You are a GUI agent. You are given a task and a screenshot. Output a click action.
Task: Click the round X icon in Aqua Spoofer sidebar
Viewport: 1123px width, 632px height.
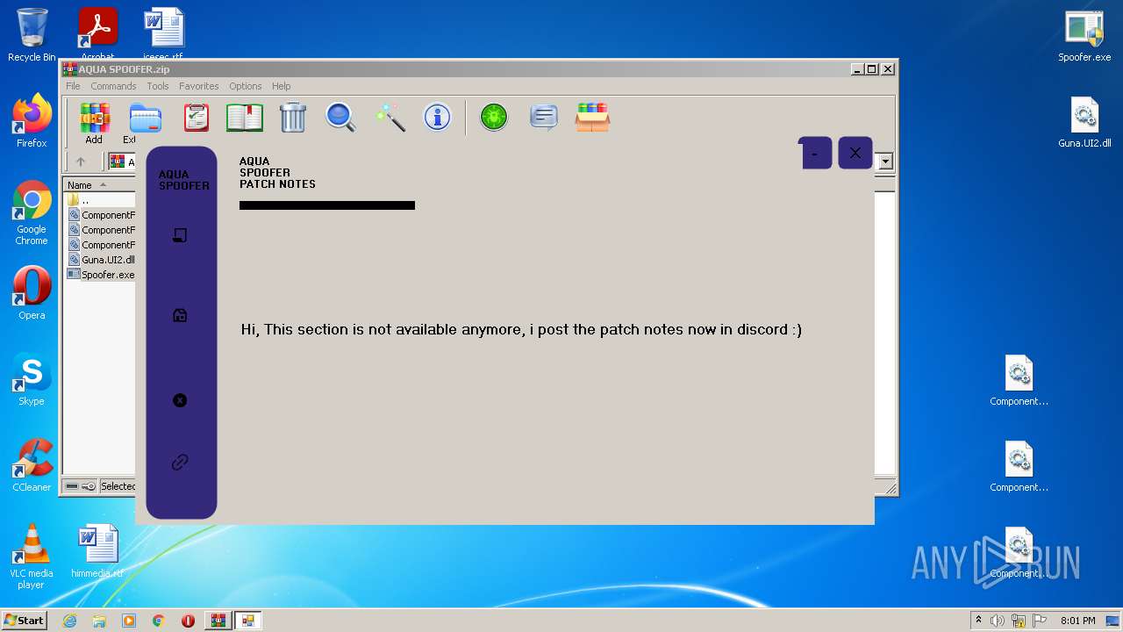(x=180, y=400)
